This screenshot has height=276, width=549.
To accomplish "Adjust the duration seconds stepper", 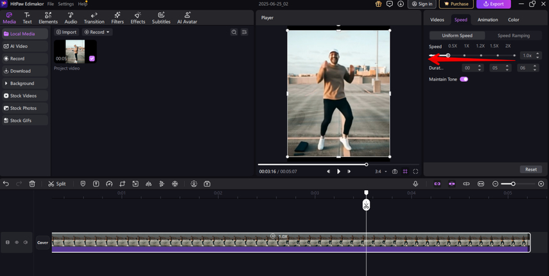I will 507,68.
